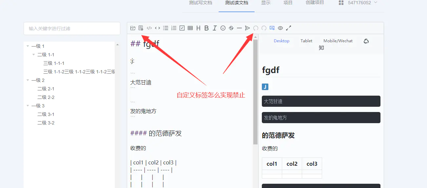The image size is (427, 188).
Task: Collapse the 一级 2 tree node
Action: pyautogui.click(x=28, y=80)
